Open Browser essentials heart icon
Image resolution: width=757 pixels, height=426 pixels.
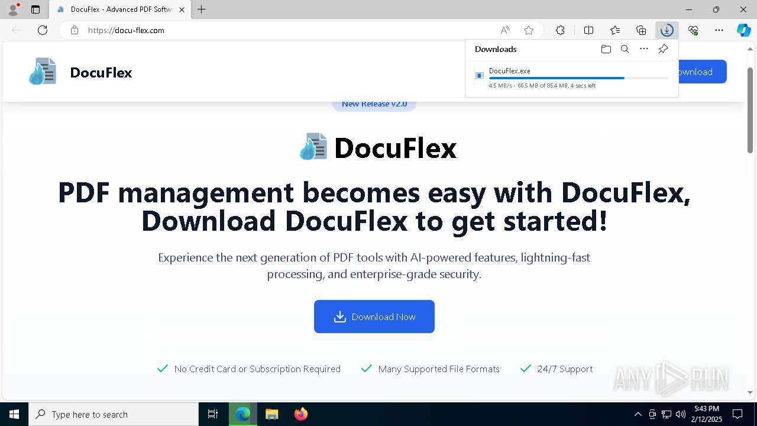click(693, 30)
